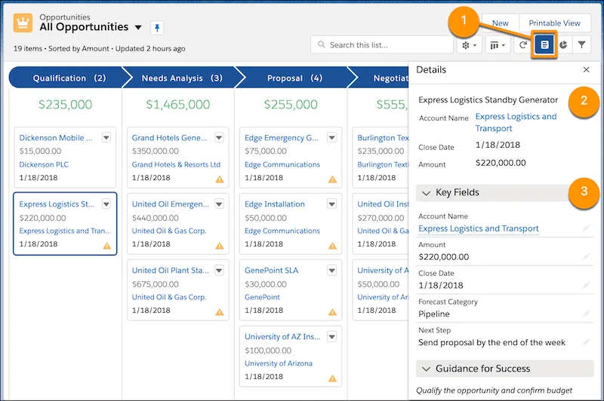The height and width of the screenshot is (401, 604).
Task: Edit the Close Date key field pencil
Action: (x=587, y=285)
